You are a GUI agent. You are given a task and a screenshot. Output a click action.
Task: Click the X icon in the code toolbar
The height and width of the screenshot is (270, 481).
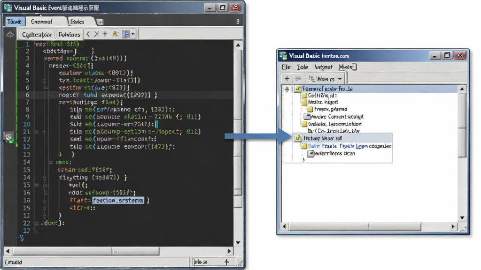97,34
